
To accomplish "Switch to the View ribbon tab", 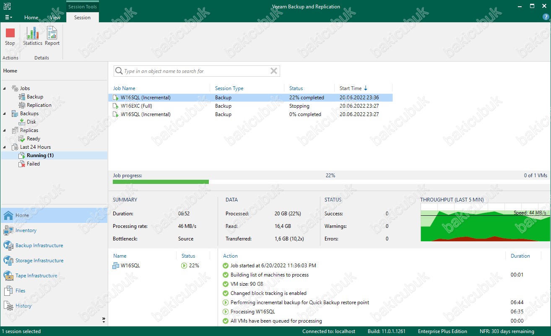I will coord(55,18).
